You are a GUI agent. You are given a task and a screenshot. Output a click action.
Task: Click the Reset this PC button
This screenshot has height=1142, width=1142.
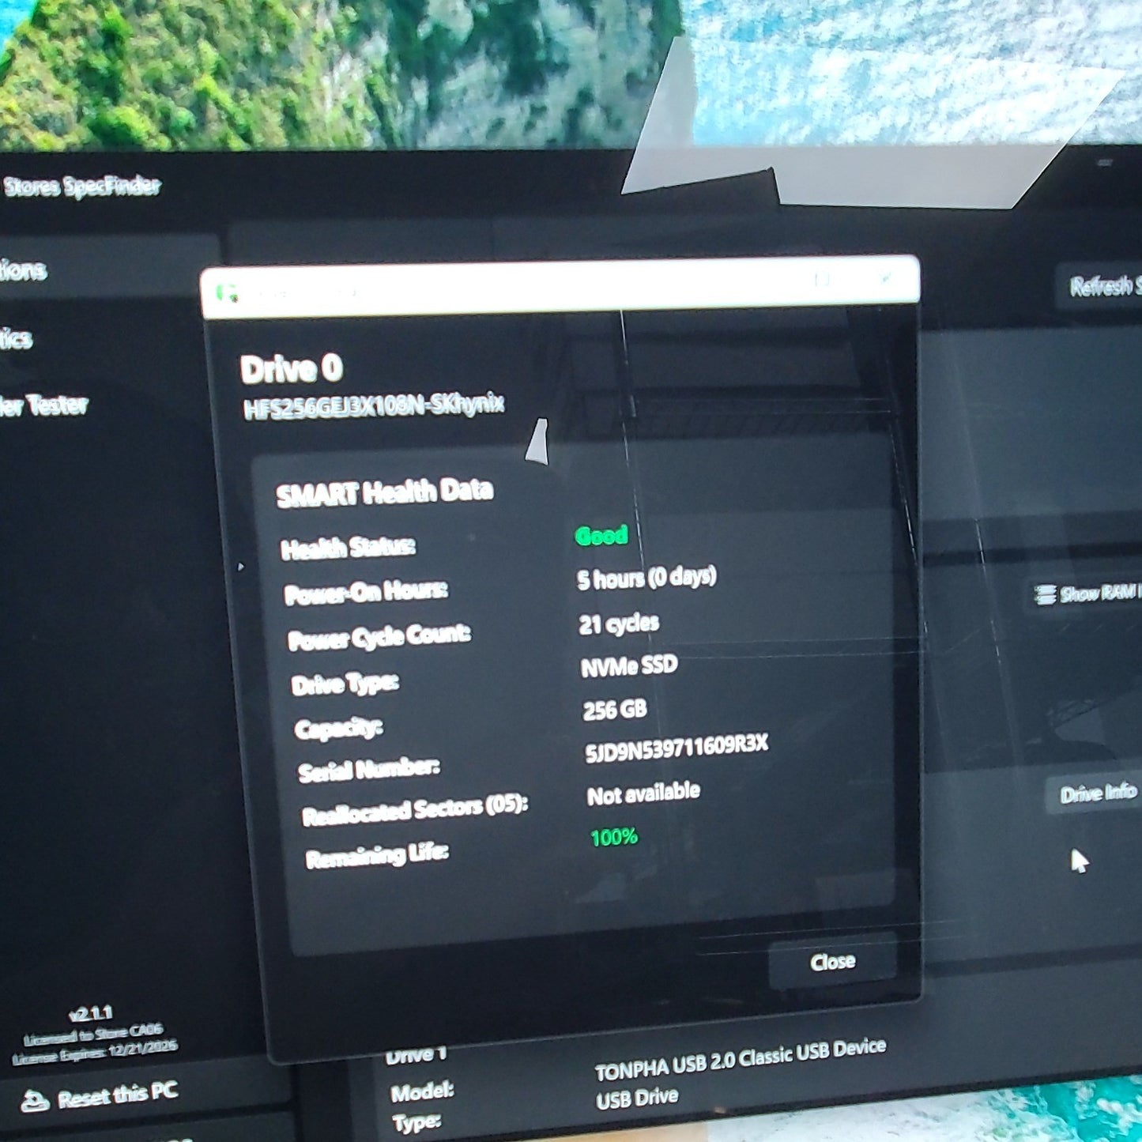coord(100,1096)
